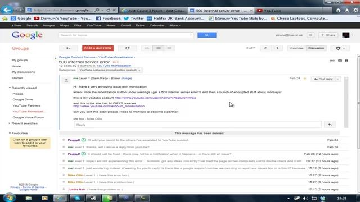Open search options dropdown in search box
Viewport: 360px width, 202px height.
(191, 35)
